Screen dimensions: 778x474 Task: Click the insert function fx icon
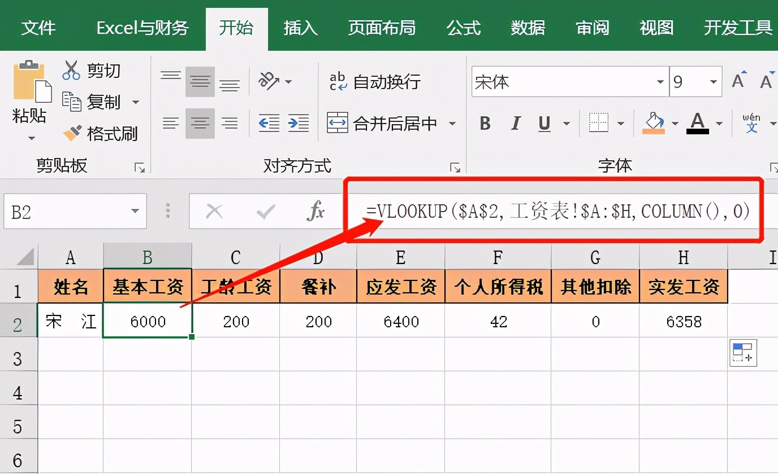(x=315, y=212)
